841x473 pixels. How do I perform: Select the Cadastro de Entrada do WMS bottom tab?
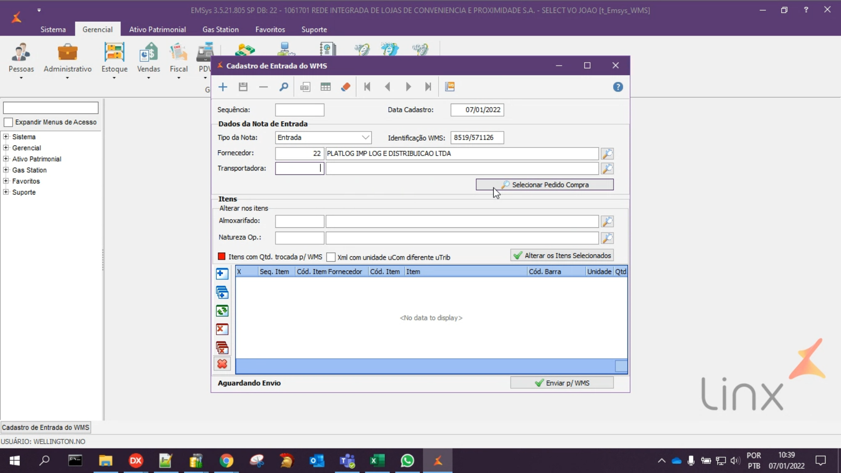point(46,428)
